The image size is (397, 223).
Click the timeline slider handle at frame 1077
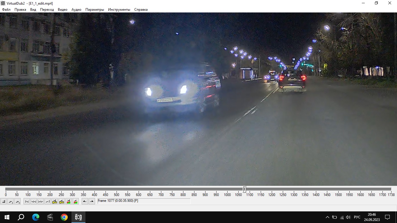[244, 189]
